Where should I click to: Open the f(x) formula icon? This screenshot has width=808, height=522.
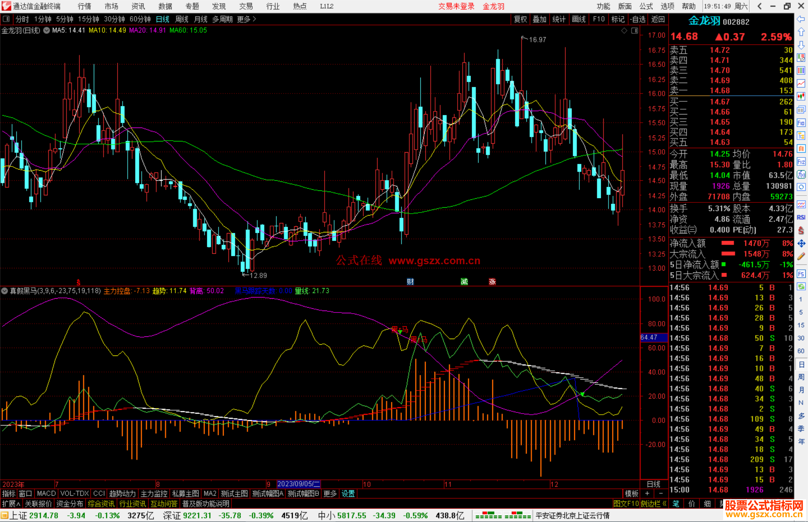tap(801, 174)
